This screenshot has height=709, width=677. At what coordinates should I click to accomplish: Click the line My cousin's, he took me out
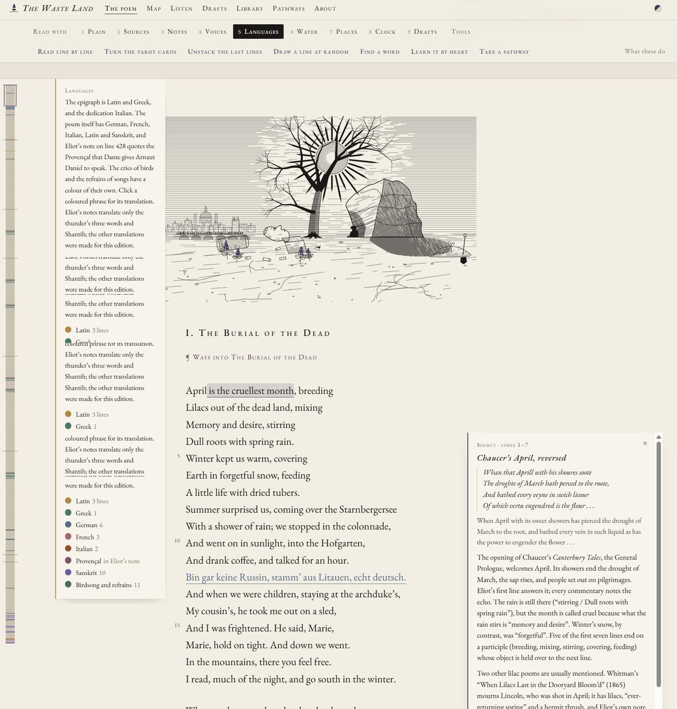[x=261, y=611]
